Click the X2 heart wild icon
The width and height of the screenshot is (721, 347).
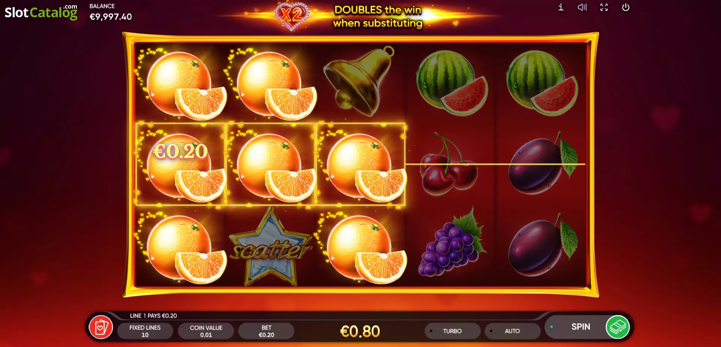coord(292,16)
